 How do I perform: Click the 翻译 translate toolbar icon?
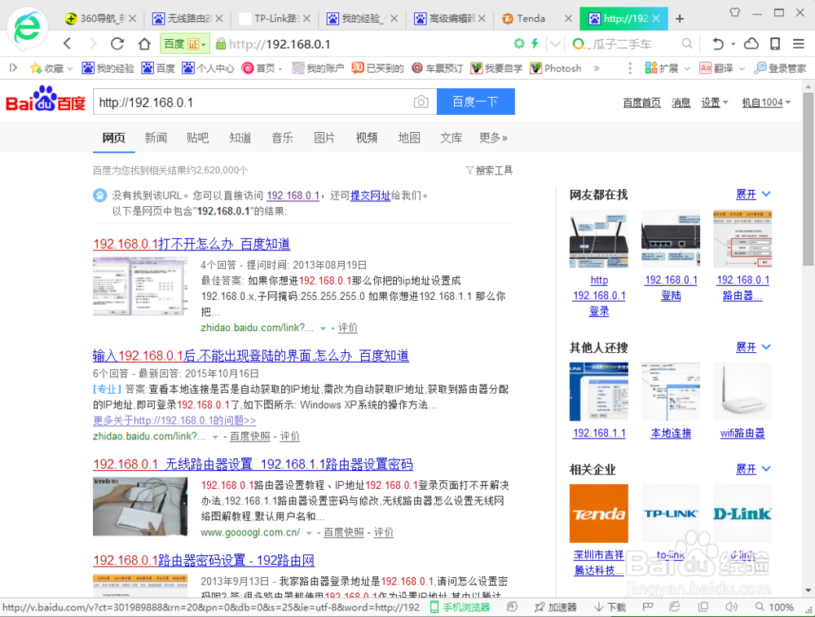pos(720,68)
